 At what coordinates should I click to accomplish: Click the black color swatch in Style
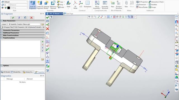pyautogui.click(x=9, y=8)
